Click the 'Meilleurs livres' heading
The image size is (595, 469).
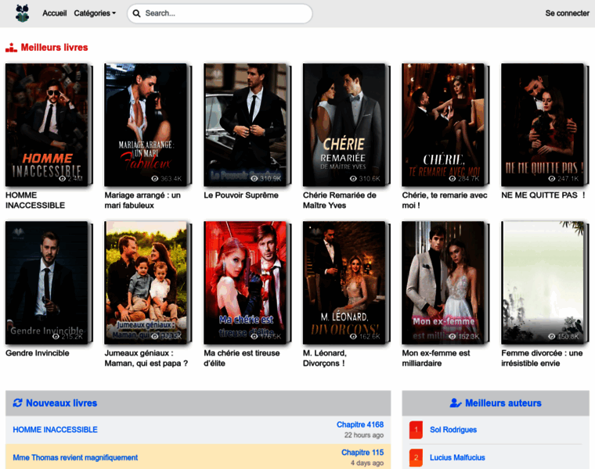pyautogui.click(x=54, y=48)
